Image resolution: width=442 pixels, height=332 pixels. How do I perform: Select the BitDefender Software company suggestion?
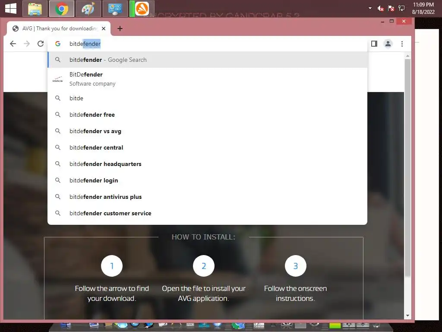pos(208,79)
